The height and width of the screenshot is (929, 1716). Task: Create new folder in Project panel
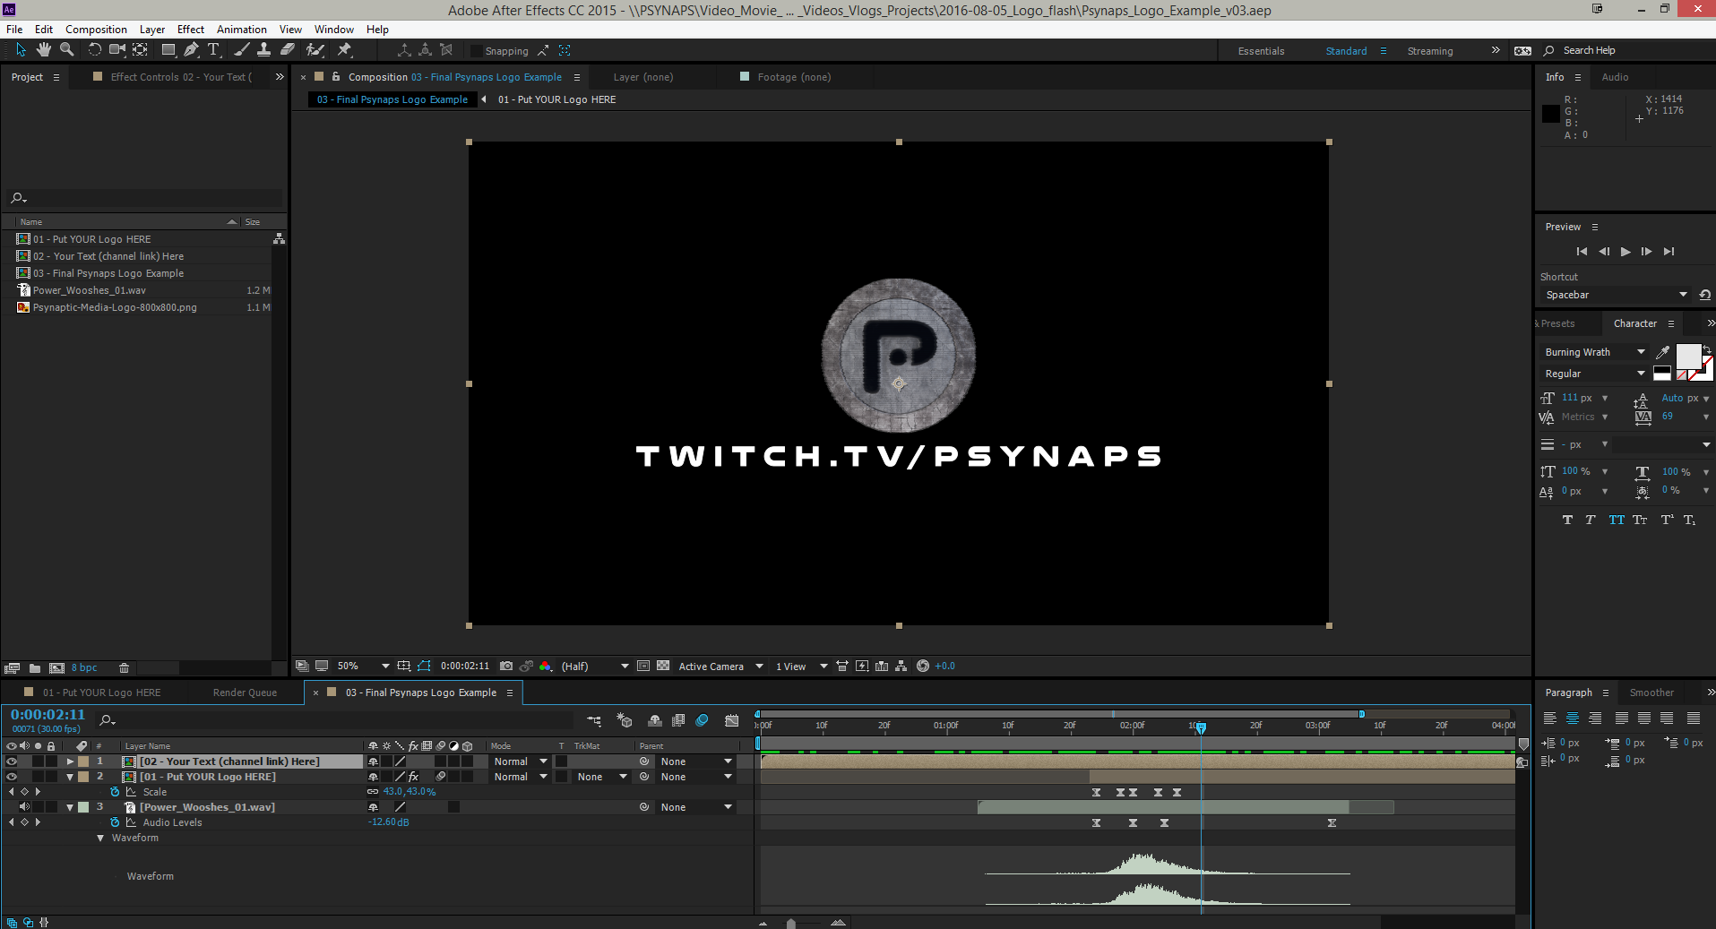pyautogui.click(x=35, y=668)
